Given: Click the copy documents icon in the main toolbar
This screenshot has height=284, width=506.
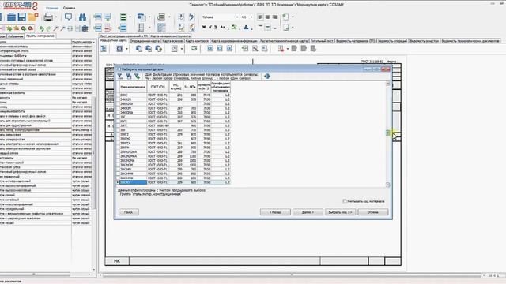Looking at the screenshot, I should point(141,17).
